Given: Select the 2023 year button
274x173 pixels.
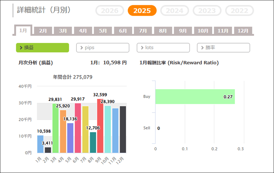Looking at the screenshot, I should point(207,11).
